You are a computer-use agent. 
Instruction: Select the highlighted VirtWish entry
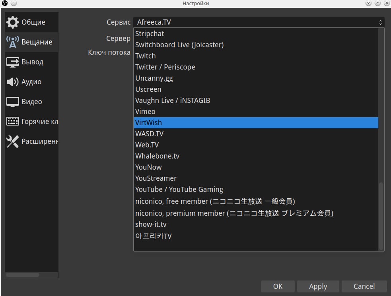[x=256, y=123]
